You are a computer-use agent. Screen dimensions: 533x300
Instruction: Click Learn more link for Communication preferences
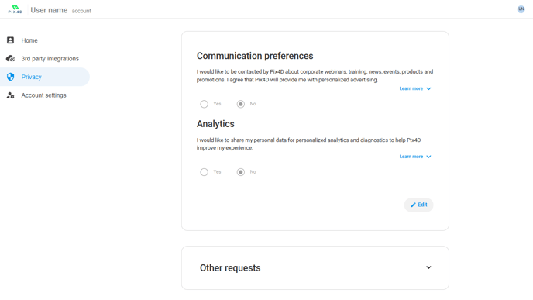tap(411, 88)
